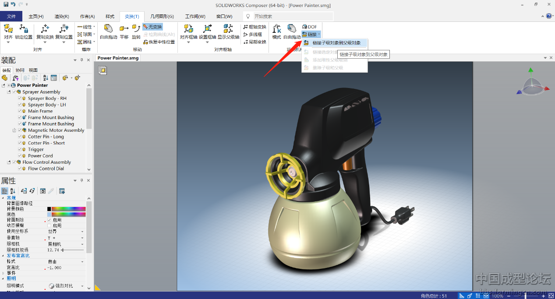Click the DOF tool in ribbon

[x=309, y=27]
